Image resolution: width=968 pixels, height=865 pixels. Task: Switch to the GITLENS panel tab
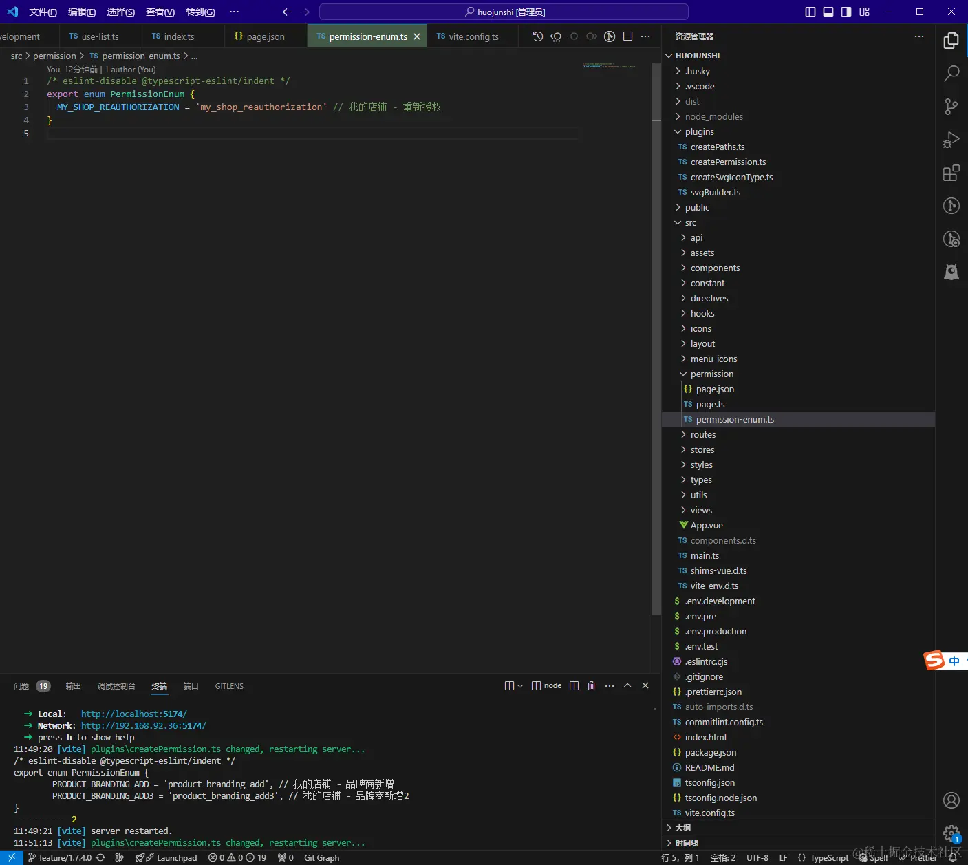pyautogui.click(x=229, y=686)
